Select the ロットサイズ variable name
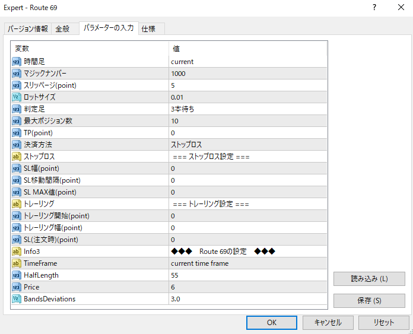Viewport: 413px width, 334px height. pyautogui.click(x=40, y=97)
